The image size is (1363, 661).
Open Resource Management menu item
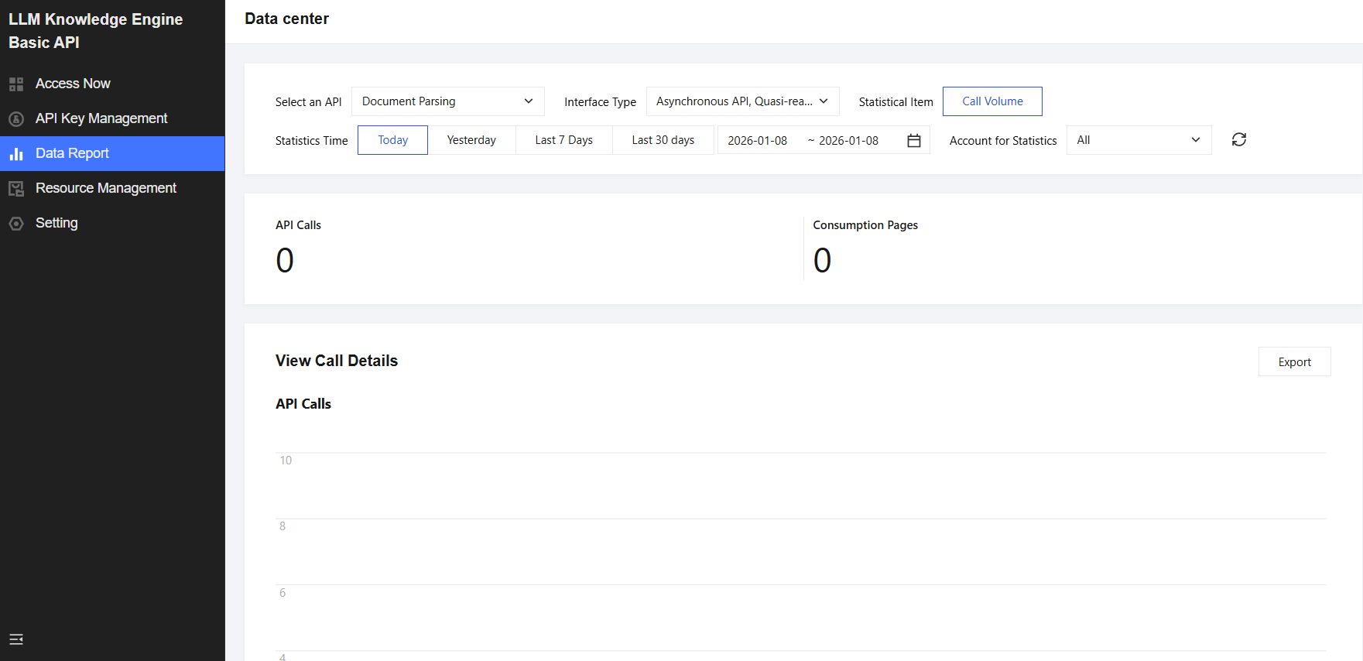click(106, 188)
